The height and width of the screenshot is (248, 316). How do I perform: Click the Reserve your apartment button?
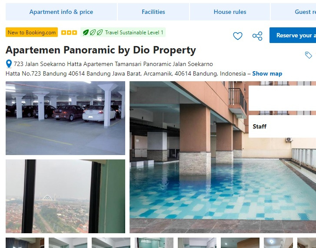[293, 35]
